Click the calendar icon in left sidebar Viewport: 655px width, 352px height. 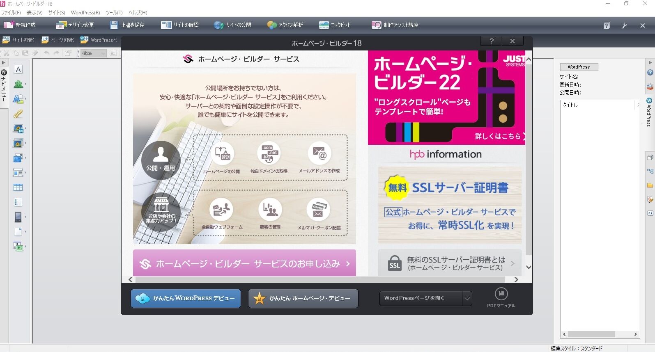pos(18,247)
